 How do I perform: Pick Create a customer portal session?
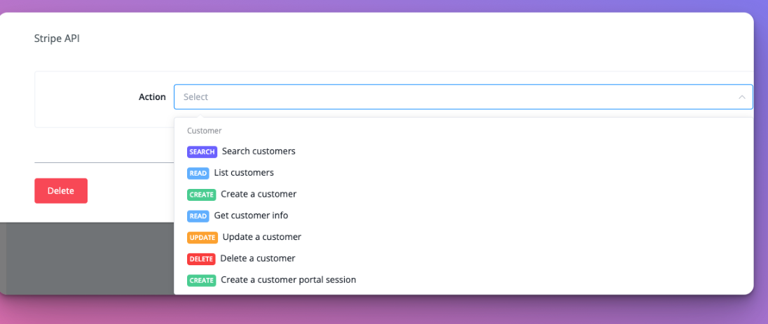(x=288, y=280)
